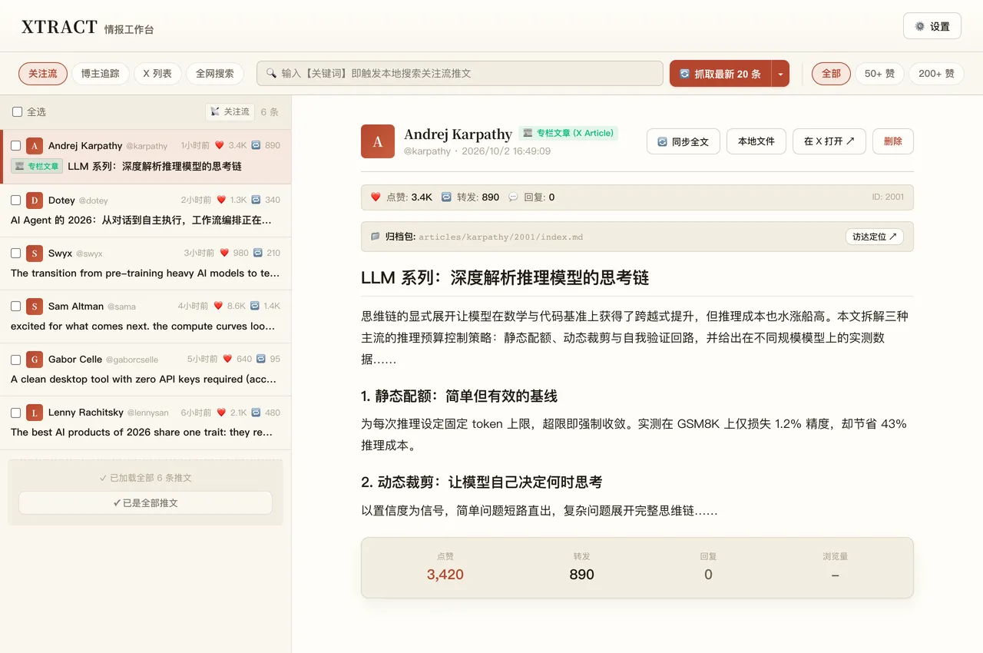
Task: Switch to the 博主追踪 tab
Action: tap(101, 74)
